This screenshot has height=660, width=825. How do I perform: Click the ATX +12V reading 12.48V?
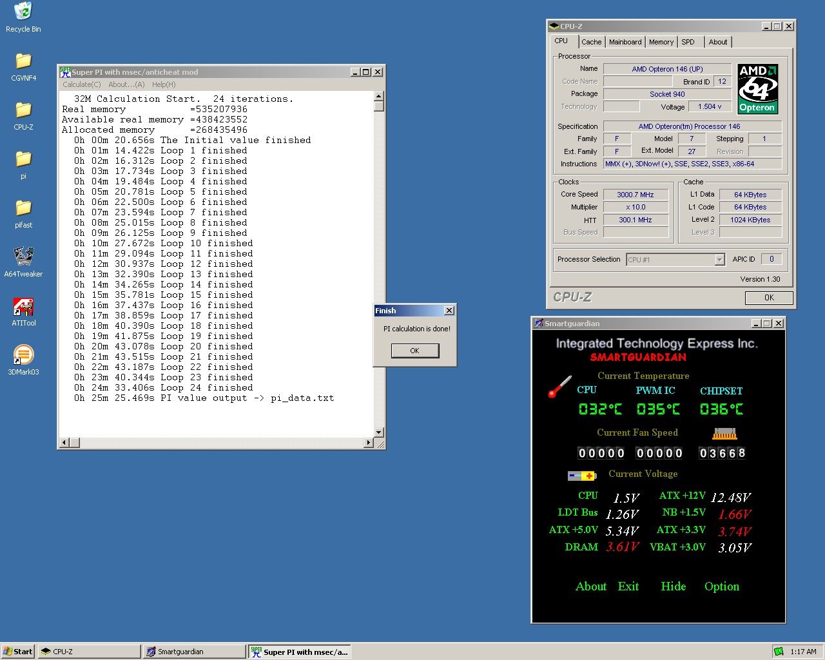click(731, 498)
